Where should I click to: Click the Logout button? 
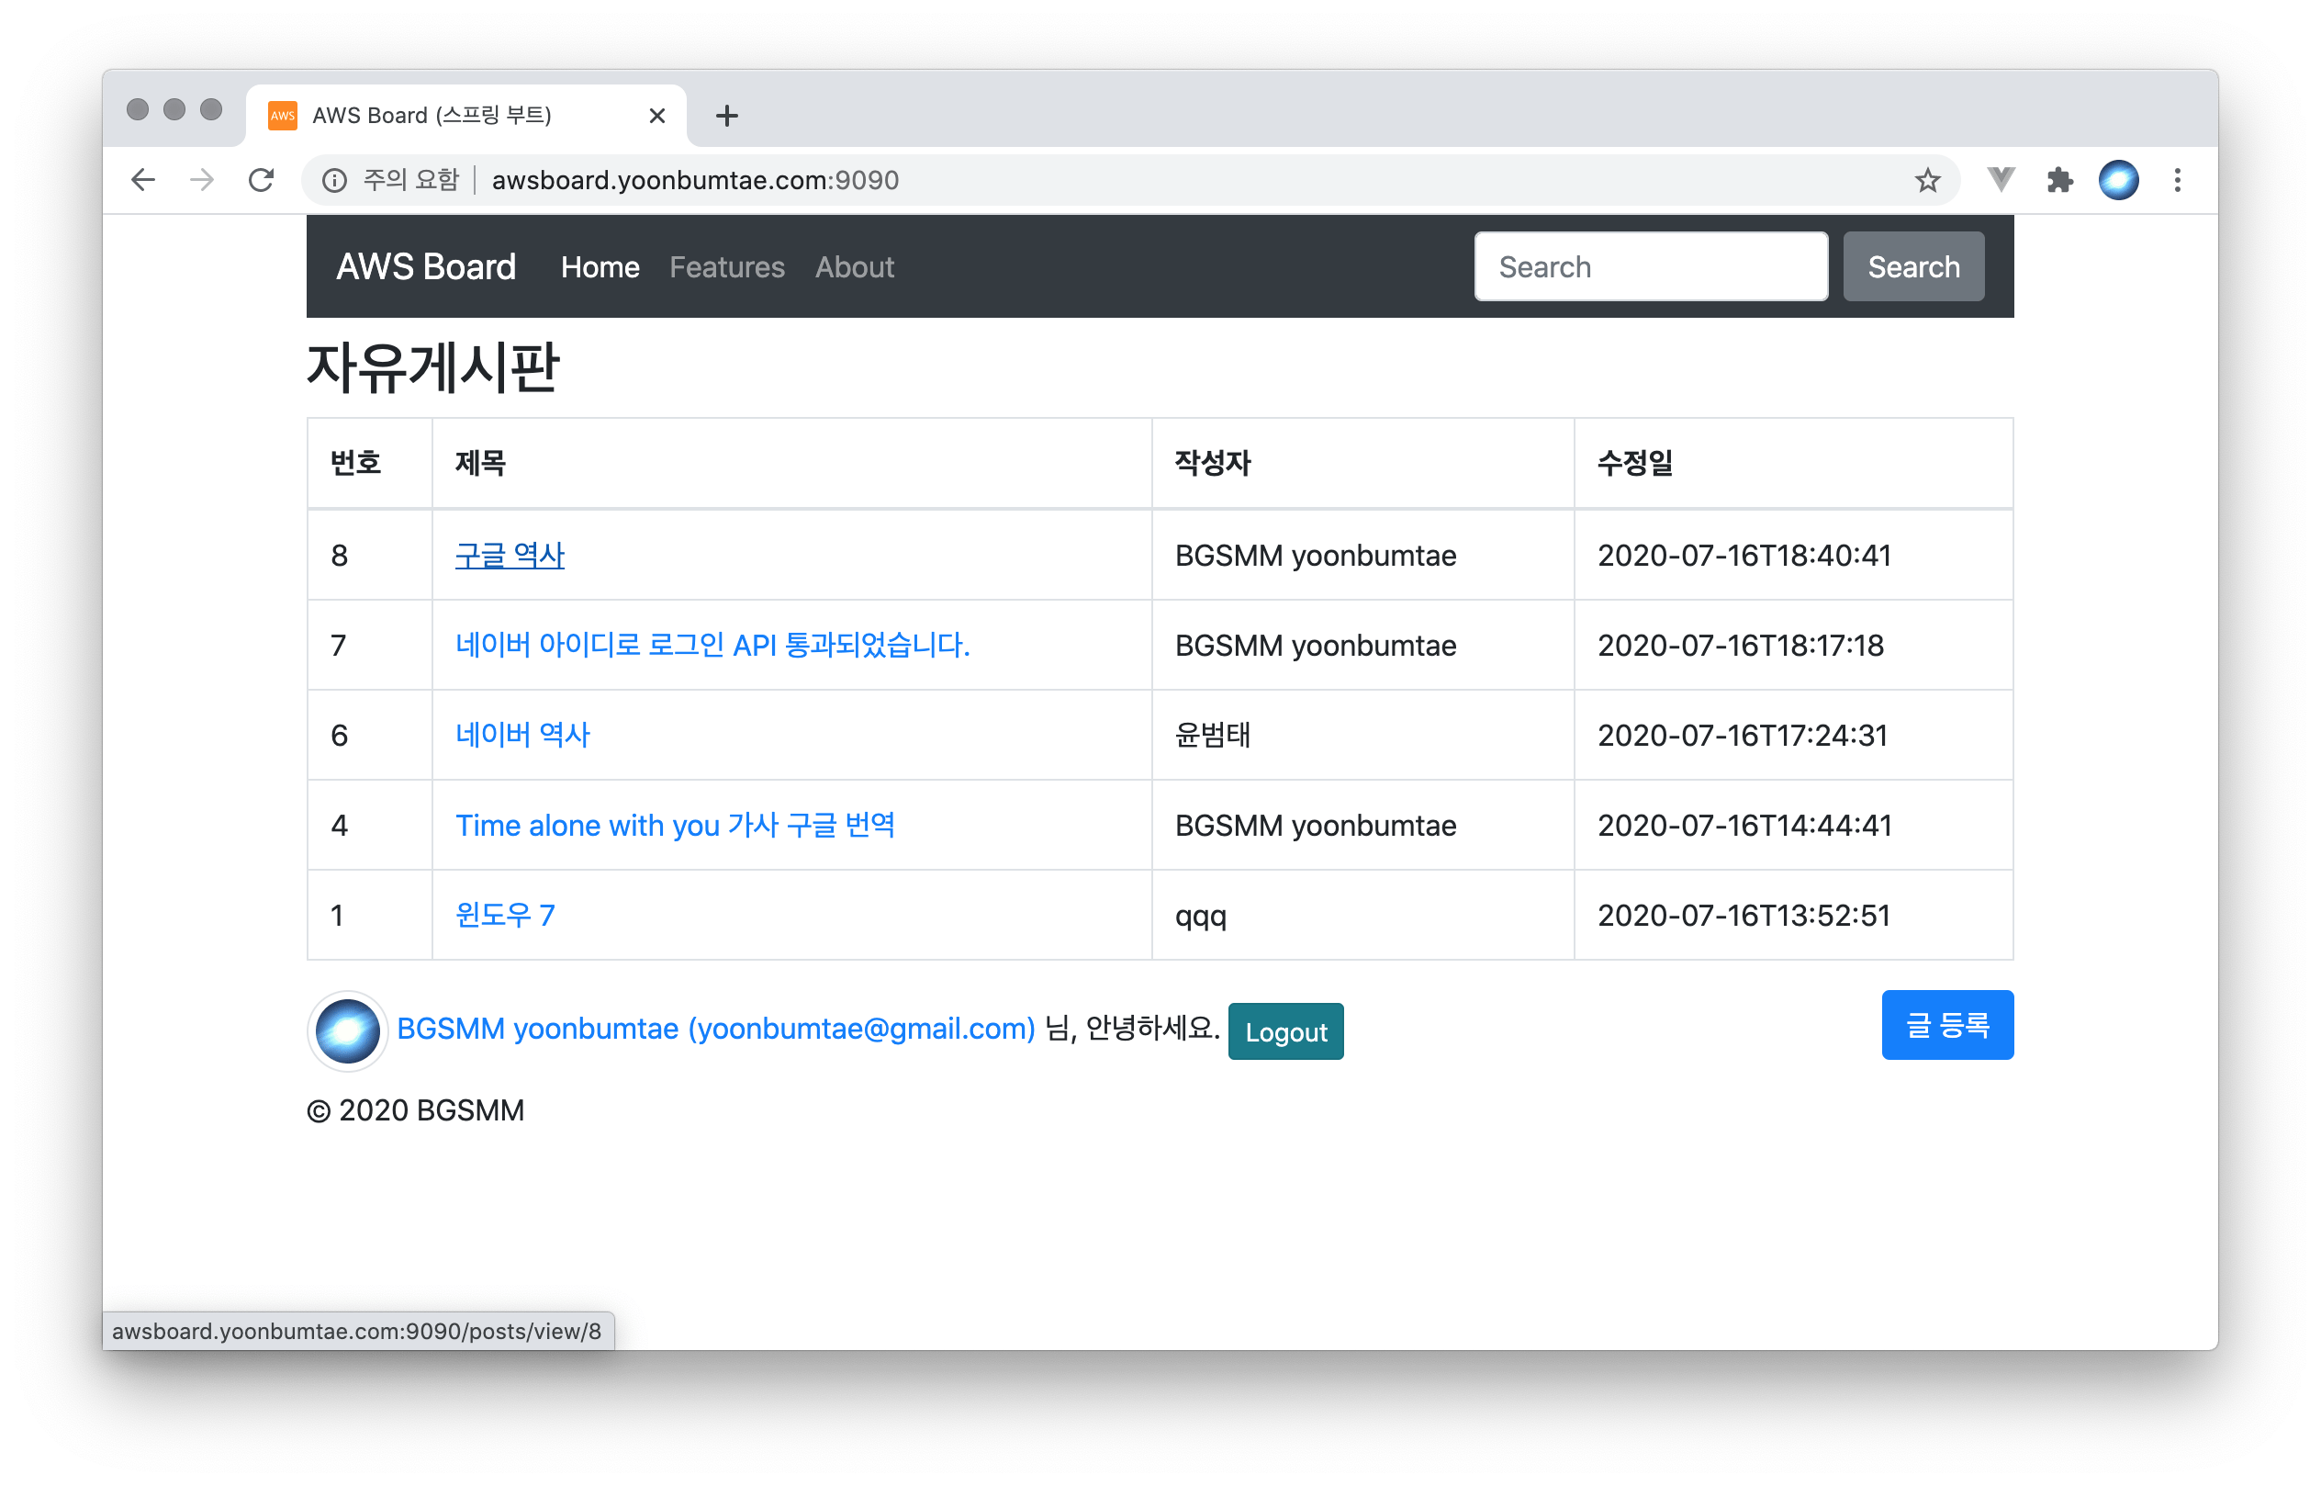coord(1285,1031)
